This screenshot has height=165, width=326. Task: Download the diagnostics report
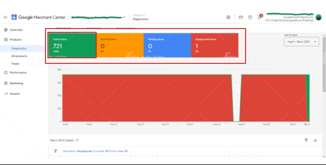(315, 140)
